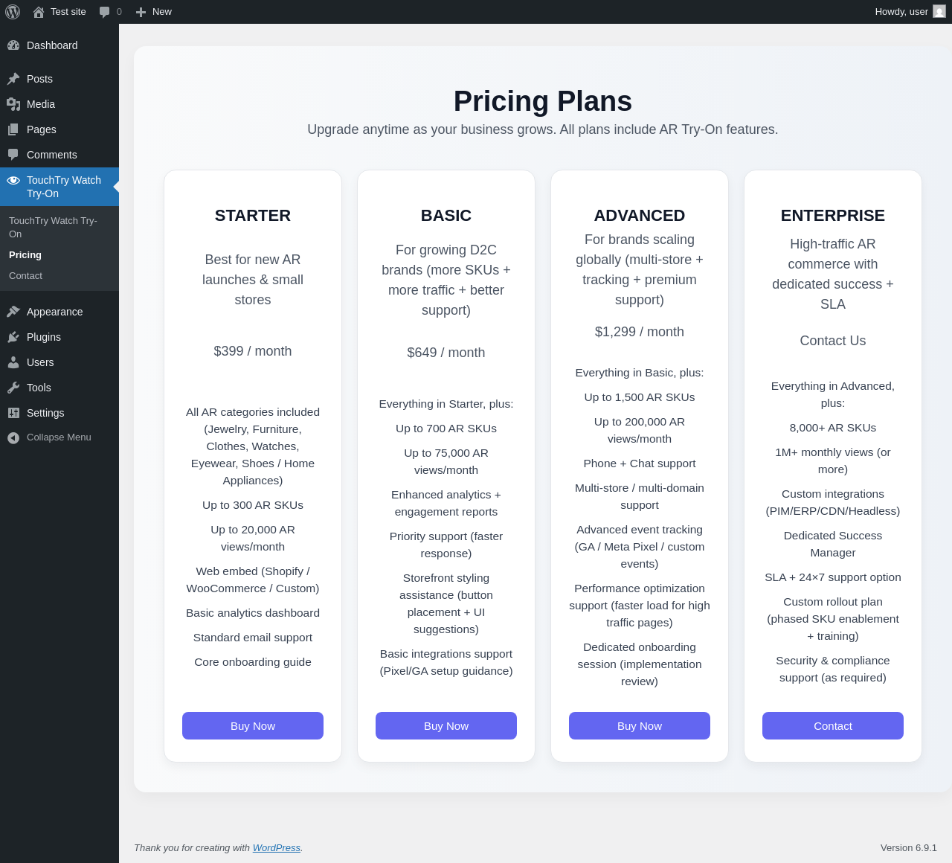Click the Settings sliders icon

[x=13, y=413]
